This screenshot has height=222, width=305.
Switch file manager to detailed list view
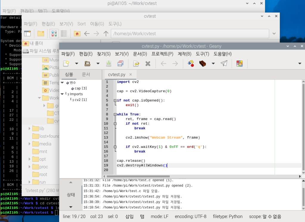click(64, 34)
